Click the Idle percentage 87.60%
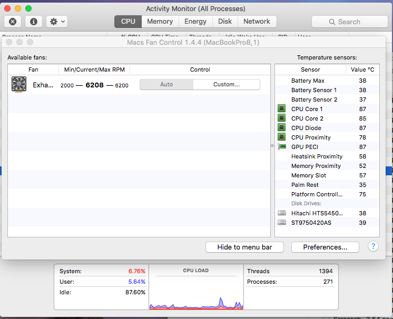This screenshot has height=319, width=393. point(135,292)
